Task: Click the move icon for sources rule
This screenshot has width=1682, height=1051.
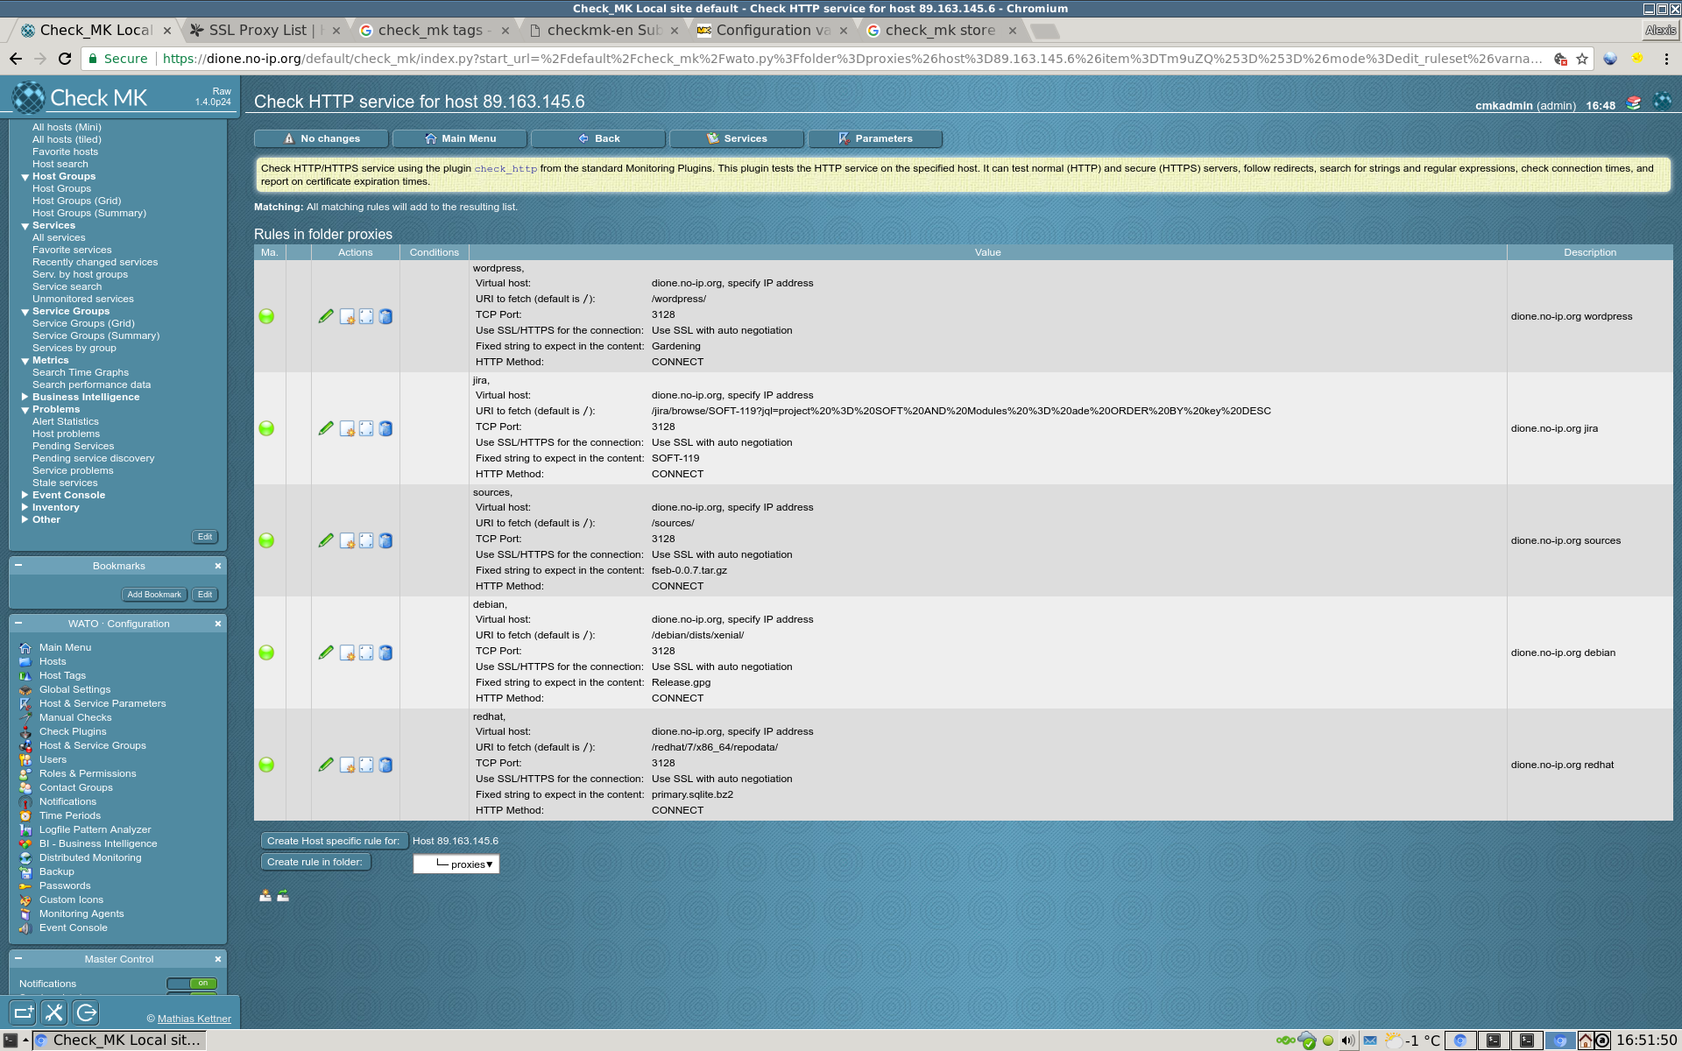Action: (366, 540)
